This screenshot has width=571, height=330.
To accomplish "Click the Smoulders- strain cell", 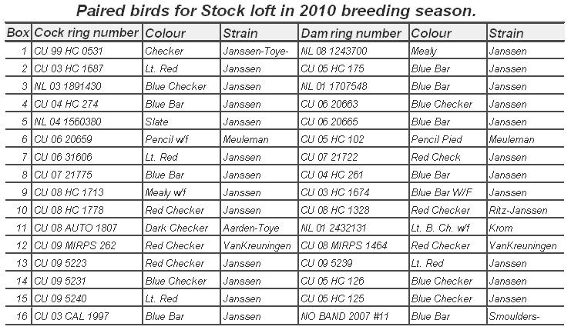I will (526, 316).
